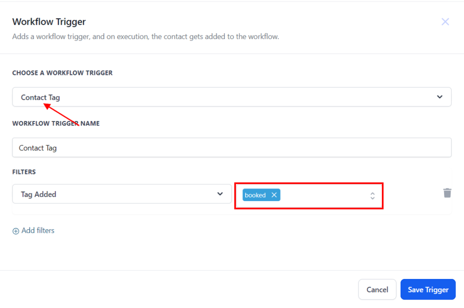
Task: Focus the Workflow Trigger Name text field
Action: 232,148
